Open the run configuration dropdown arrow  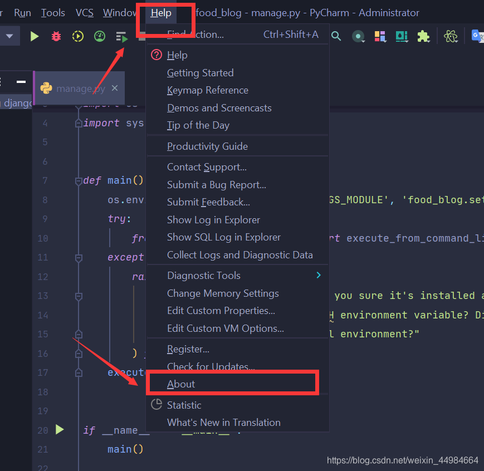click(9, 36)
